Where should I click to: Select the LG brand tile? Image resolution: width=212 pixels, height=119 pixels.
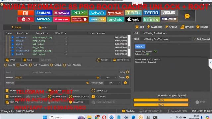click(26, 19)
